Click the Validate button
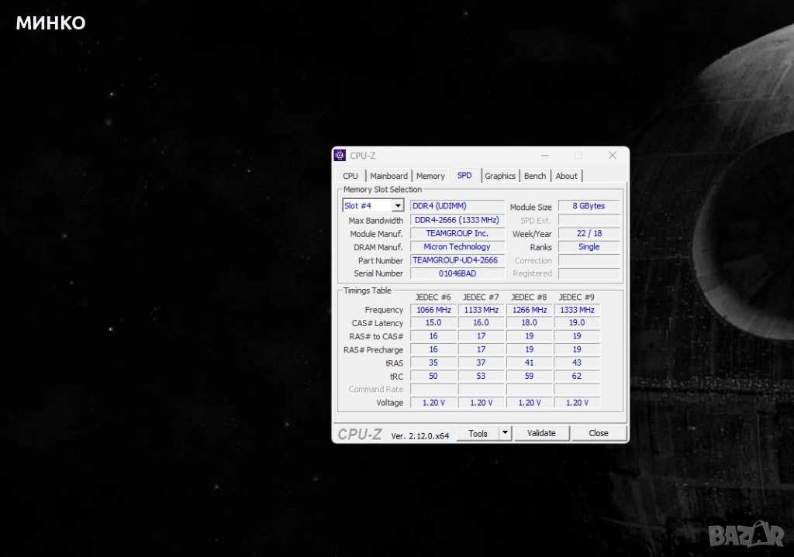The image size is (794, 557). tap(541, 433)
